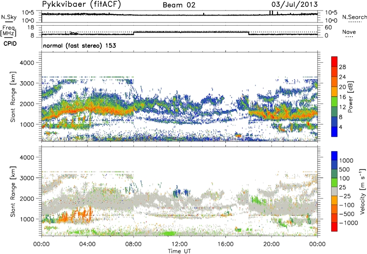
Task: Click the "25" value on the velocity color bar
Action: 343,188
